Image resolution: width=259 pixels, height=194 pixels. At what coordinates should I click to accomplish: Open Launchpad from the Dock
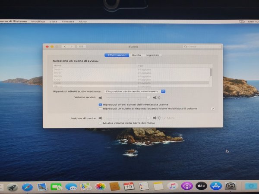13,187
